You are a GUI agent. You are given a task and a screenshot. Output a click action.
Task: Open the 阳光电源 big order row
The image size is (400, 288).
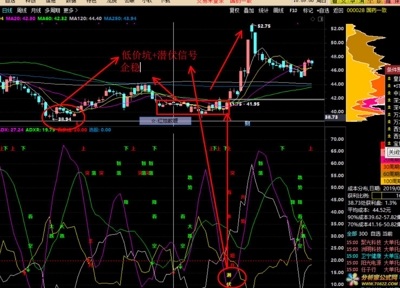point(373,263)
